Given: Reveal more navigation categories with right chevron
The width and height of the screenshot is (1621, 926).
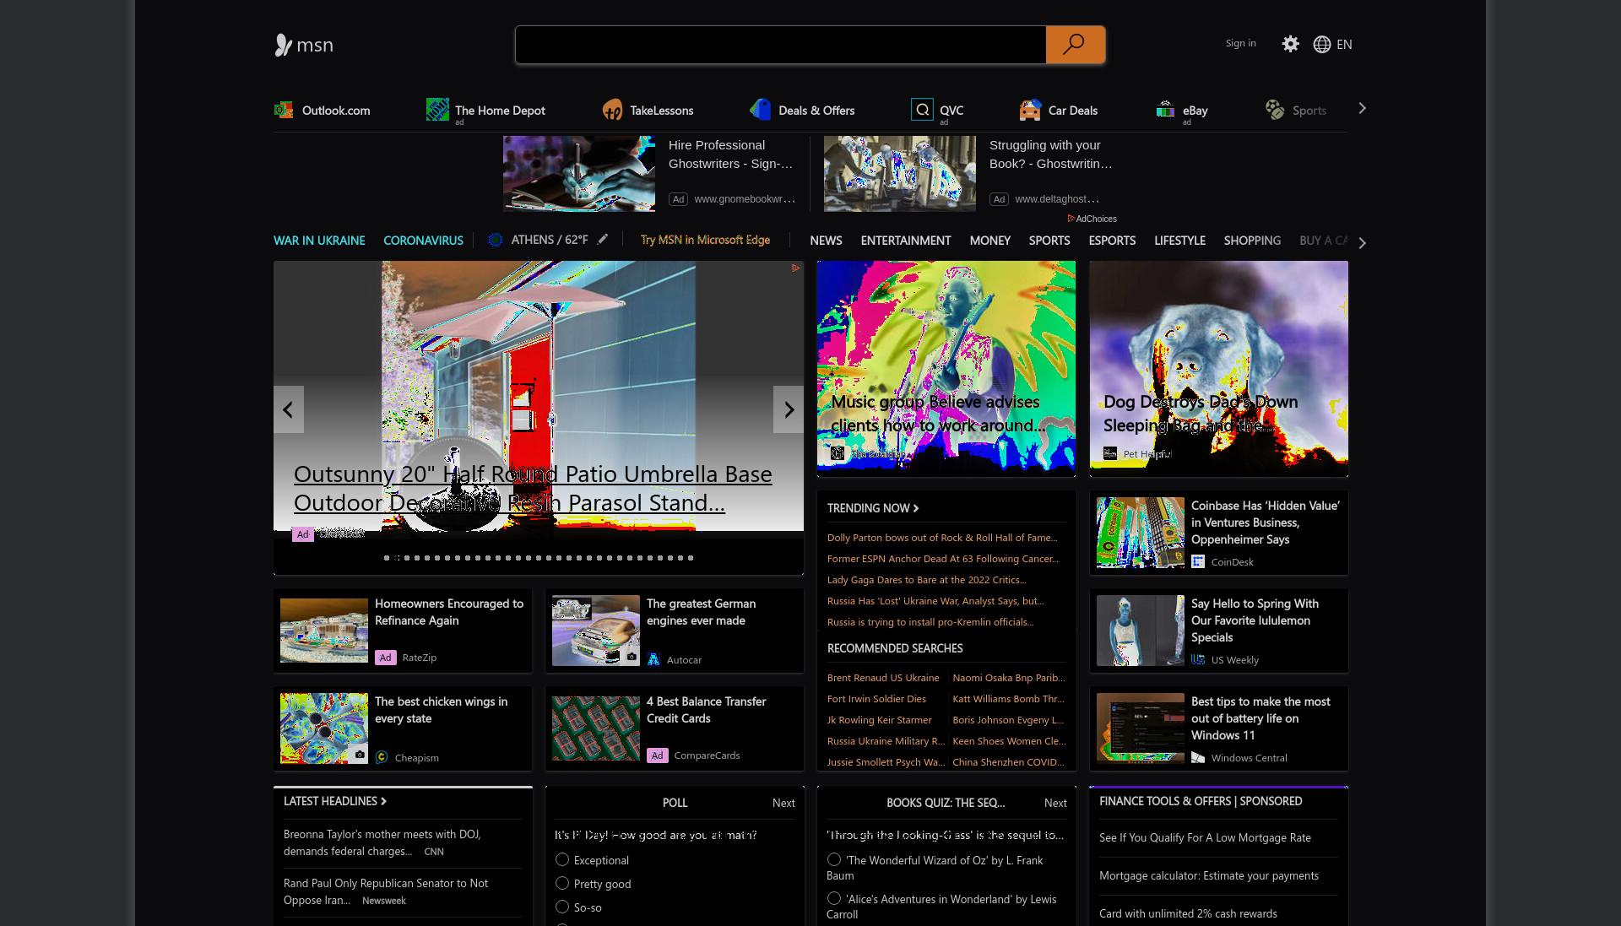Looking at the screenshot, I should [x=1362, y=243].
